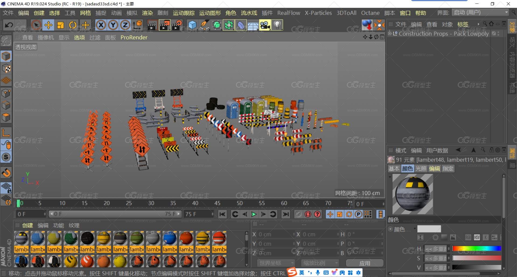
Task: Click the Undo arrow icon
Action: click(9, 25)
